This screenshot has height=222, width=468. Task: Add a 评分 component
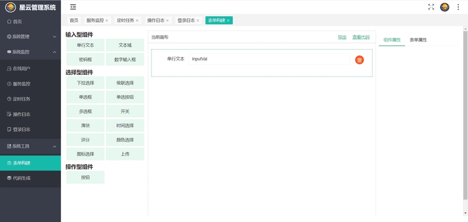(x=85, y=140)
